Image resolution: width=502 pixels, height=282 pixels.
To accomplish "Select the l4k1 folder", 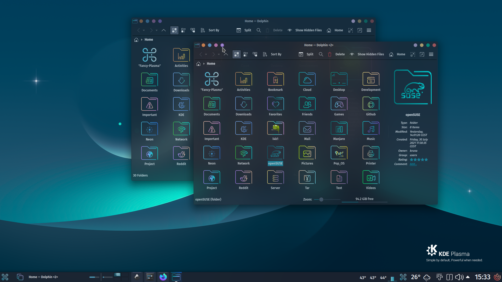I will tap(275, 131).
